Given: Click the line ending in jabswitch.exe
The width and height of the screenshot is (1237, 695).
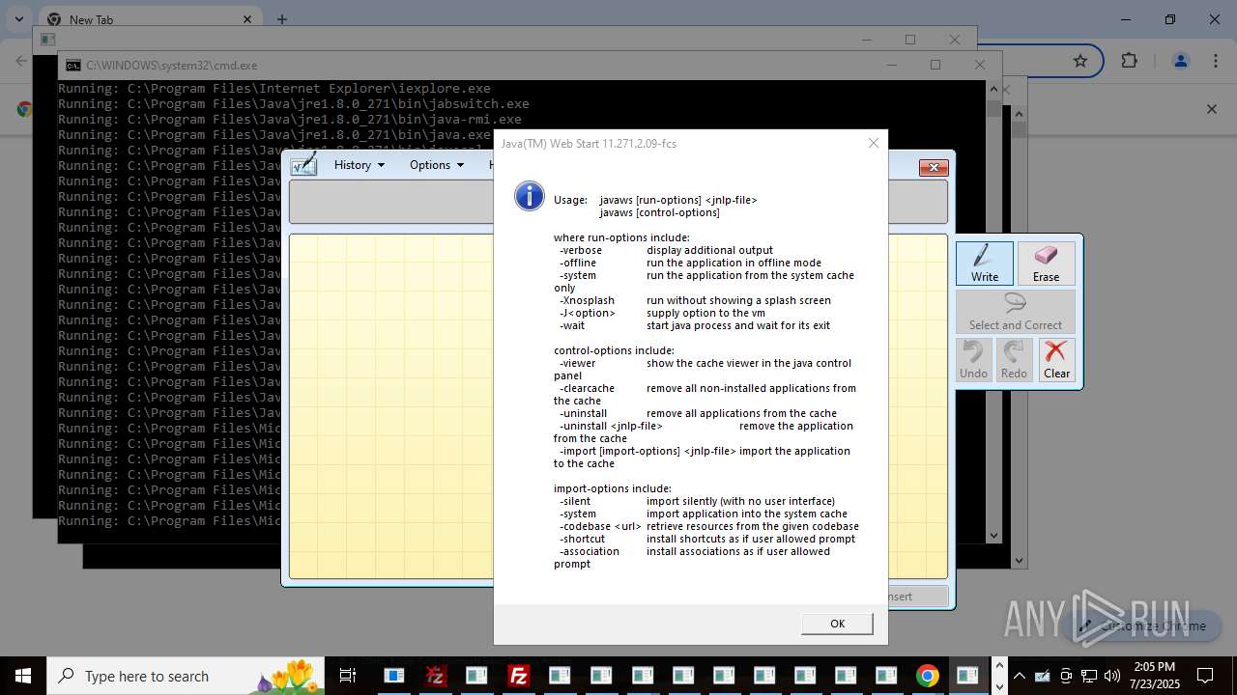Looking at the screenshot, I should click(294, 104).
